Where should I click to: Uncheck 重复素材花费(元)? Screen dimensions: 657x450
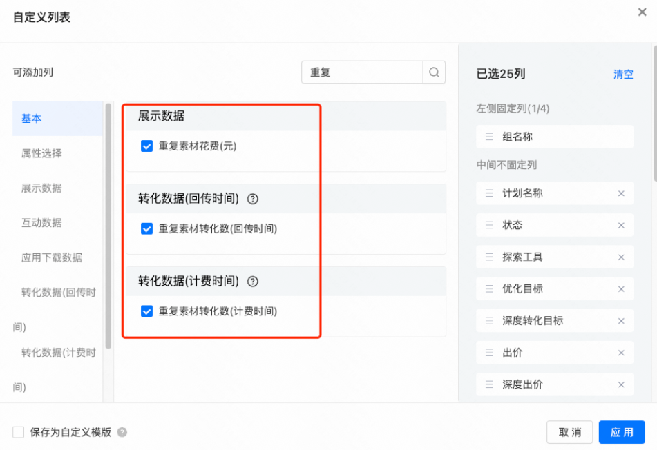pyautogui.click(x=146, y=146)
